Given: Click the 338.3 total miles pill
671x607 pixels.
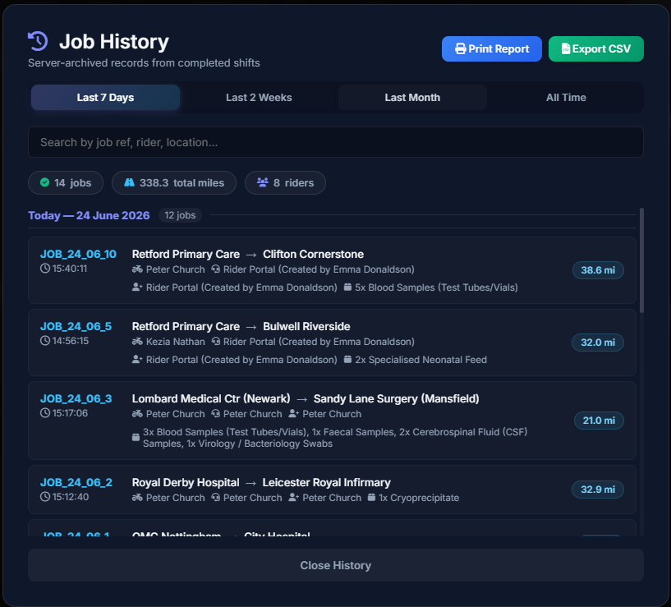Looking at the screenshot, I should point(174,183).
